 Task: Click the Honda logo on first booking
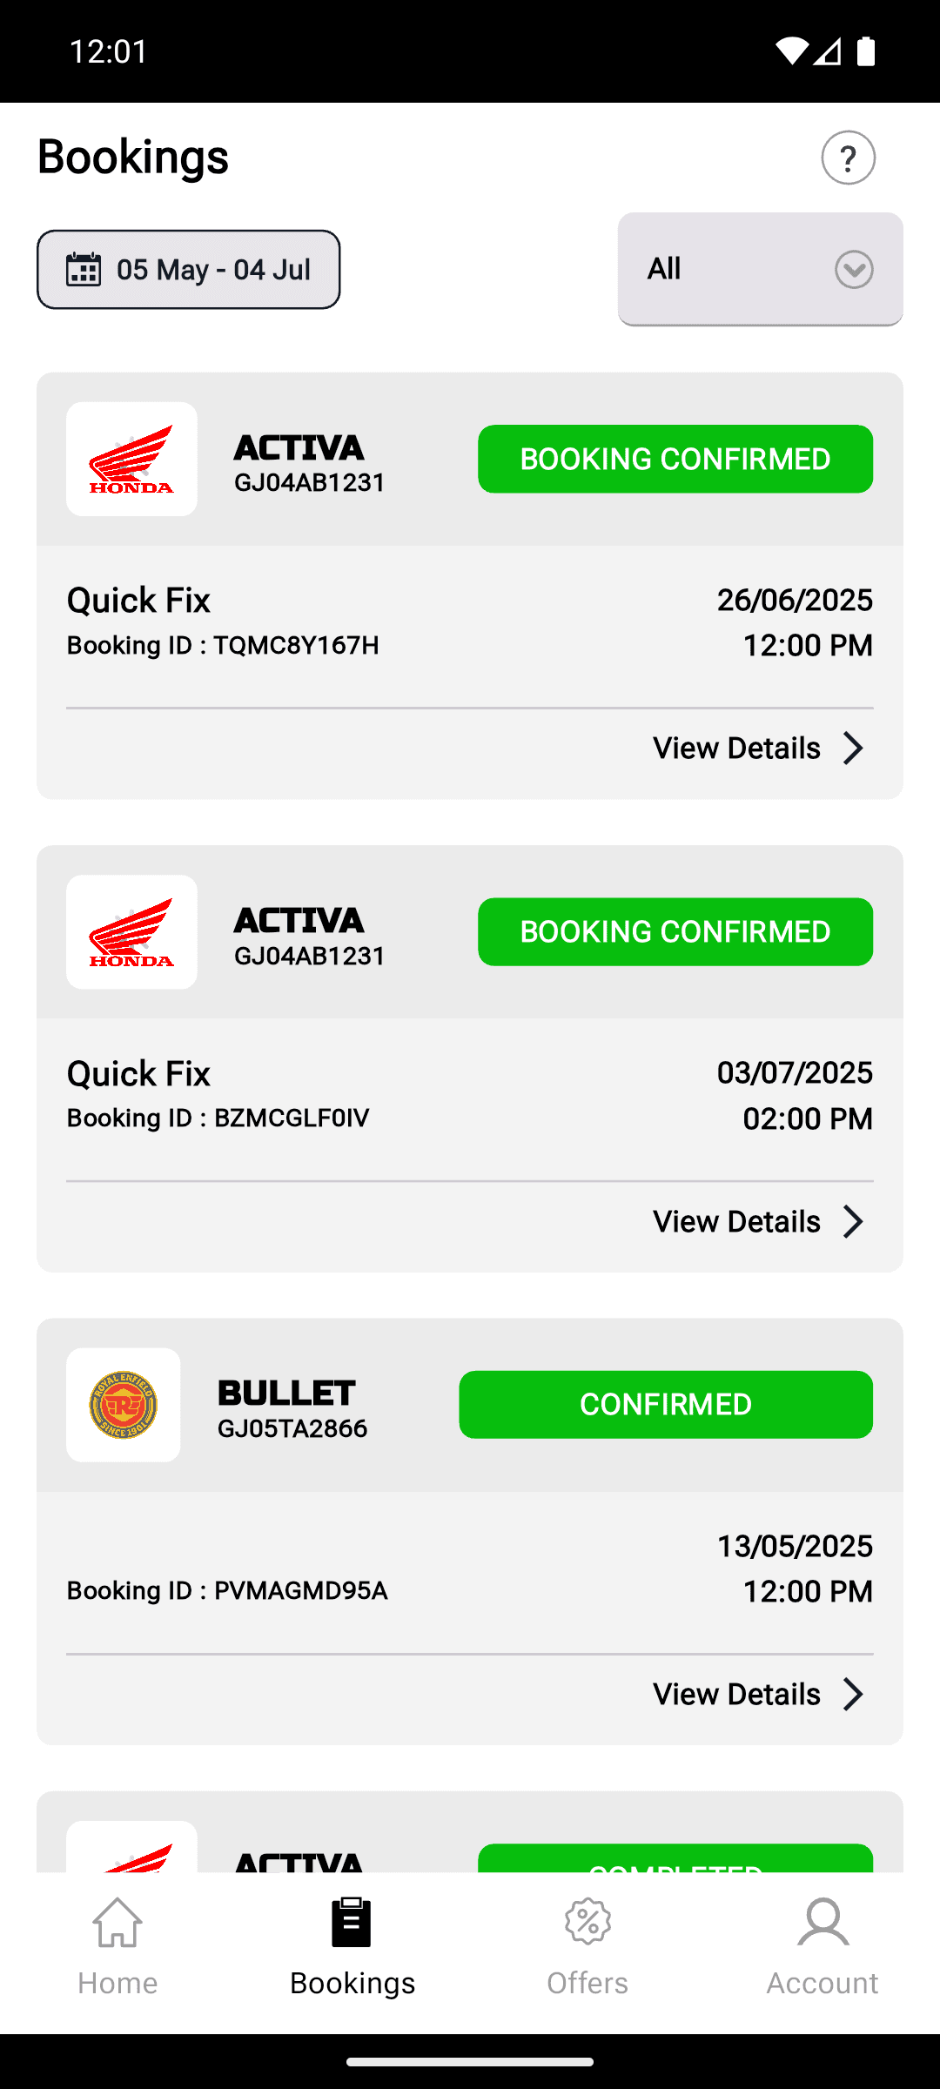coord(131,459)
